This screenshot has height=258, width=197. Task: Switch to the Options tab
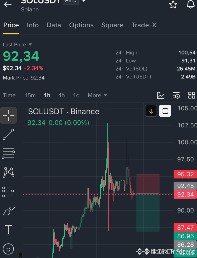click(x=81, y=25)
